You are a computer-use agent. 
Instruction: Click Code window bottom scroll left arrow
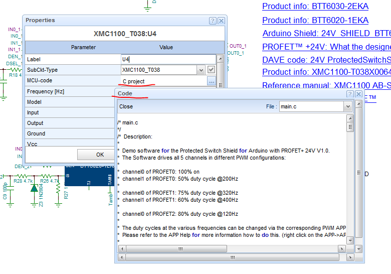pyautogui.click(x=121, y=257)
